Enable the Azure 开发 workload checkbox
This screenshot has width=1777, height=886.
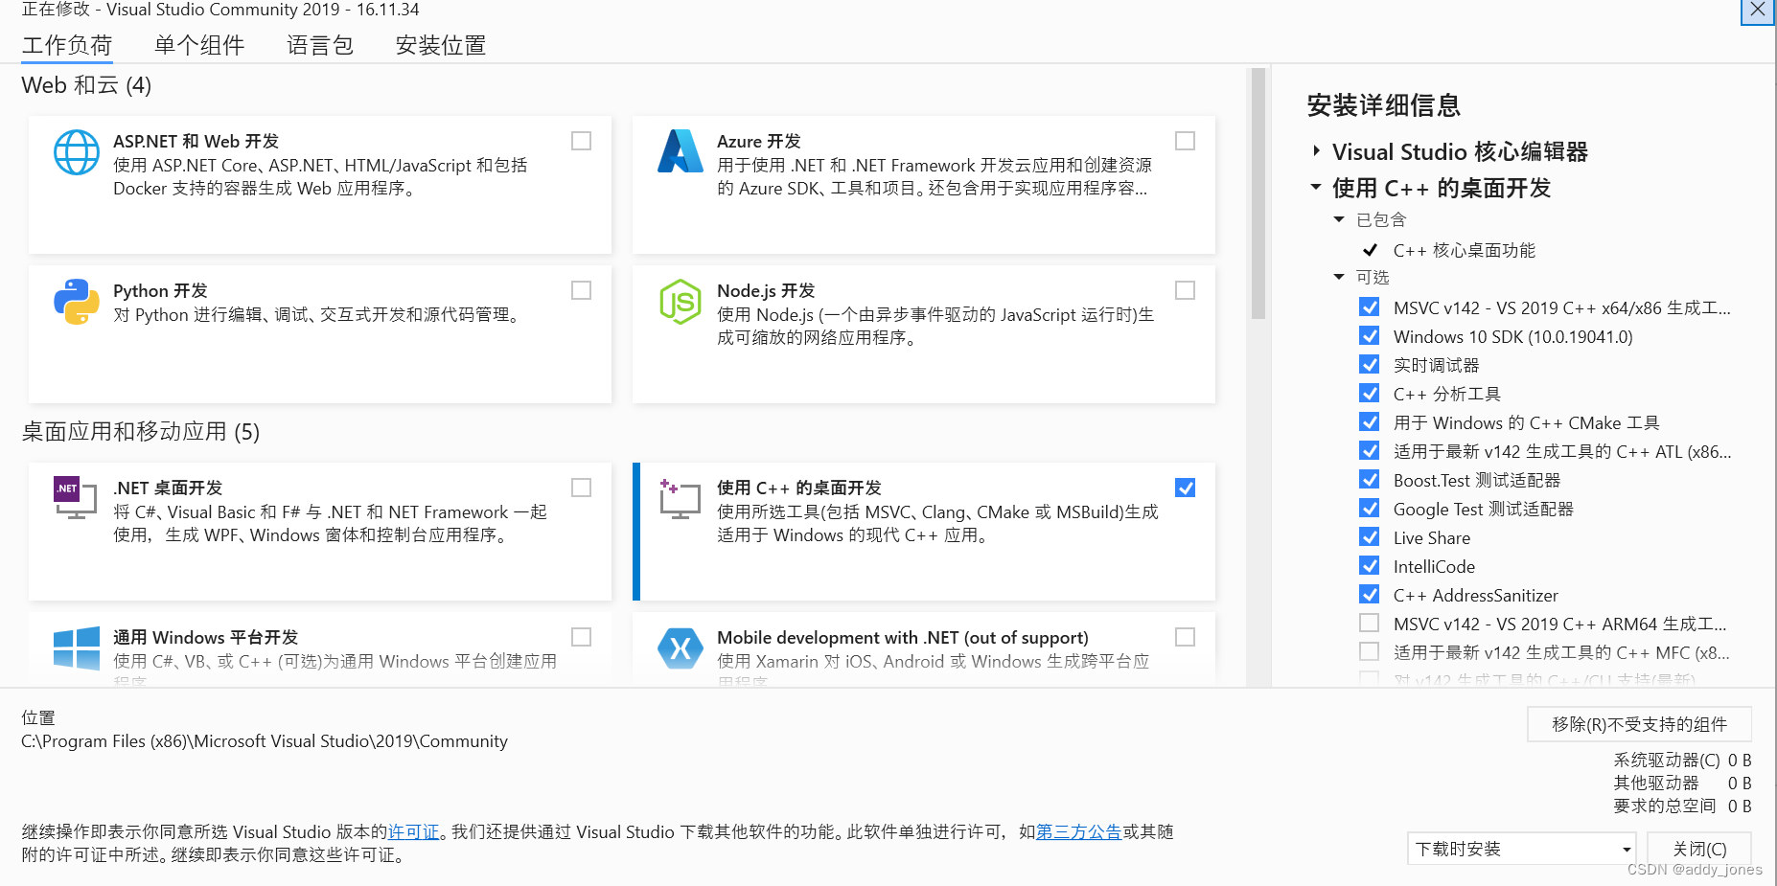(x=1185, y=141)
